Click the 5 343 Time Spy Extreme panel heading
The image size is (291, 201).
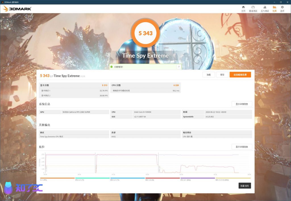[63, 76]
